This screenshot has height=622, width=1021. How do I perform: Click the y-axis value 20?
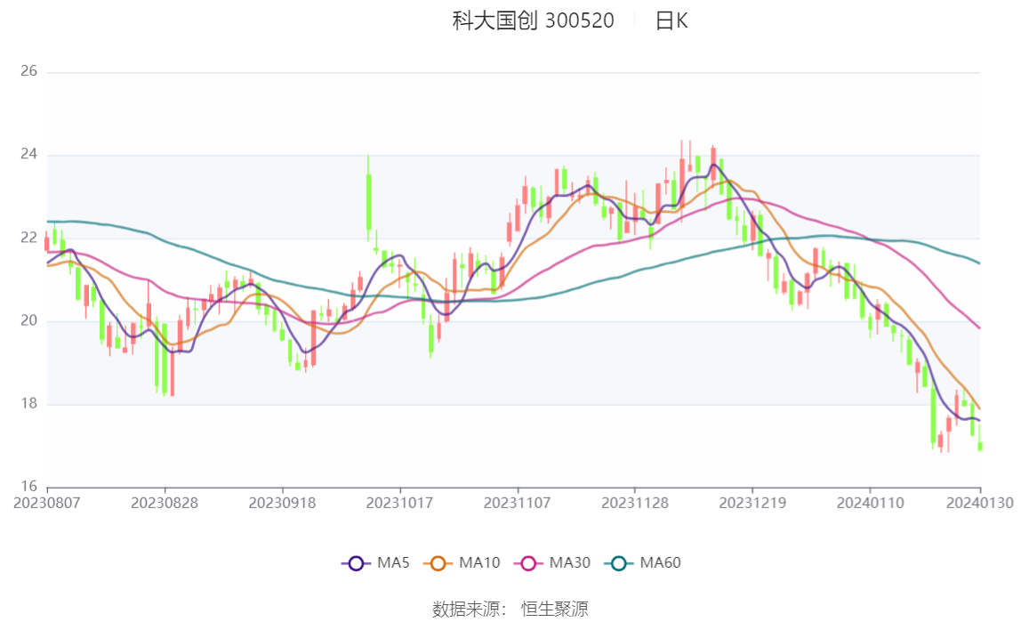(28, 320)
